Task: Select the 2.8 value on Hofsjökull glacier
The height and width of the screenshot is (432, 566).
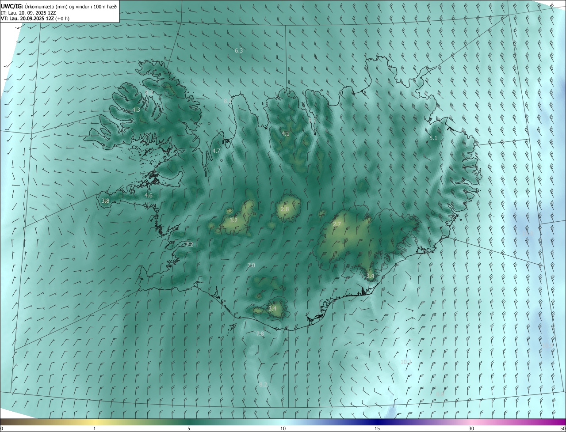Action: (285, 209)
